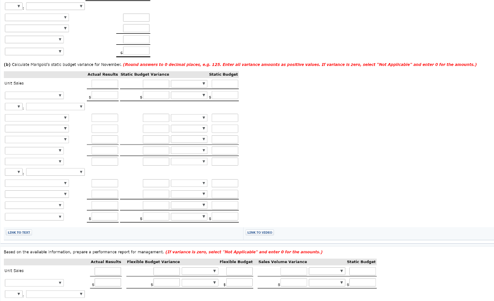Click section (b) Unit Sales Static Budget field

[225, 84]
